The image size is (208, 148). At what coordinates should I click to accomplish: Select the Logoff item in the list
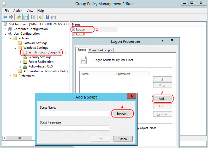80,34
